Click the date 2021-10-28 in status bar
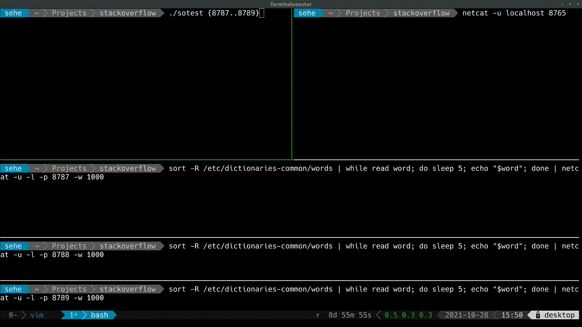This screenshot has width=582, height=327. (467, 315)
